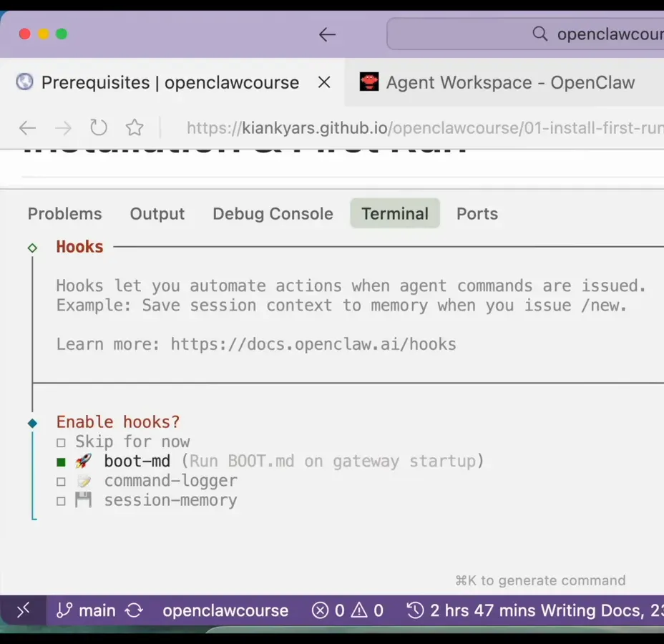
Task: Click the blue diamond beside Enable hooks
Action: [32, 423]
